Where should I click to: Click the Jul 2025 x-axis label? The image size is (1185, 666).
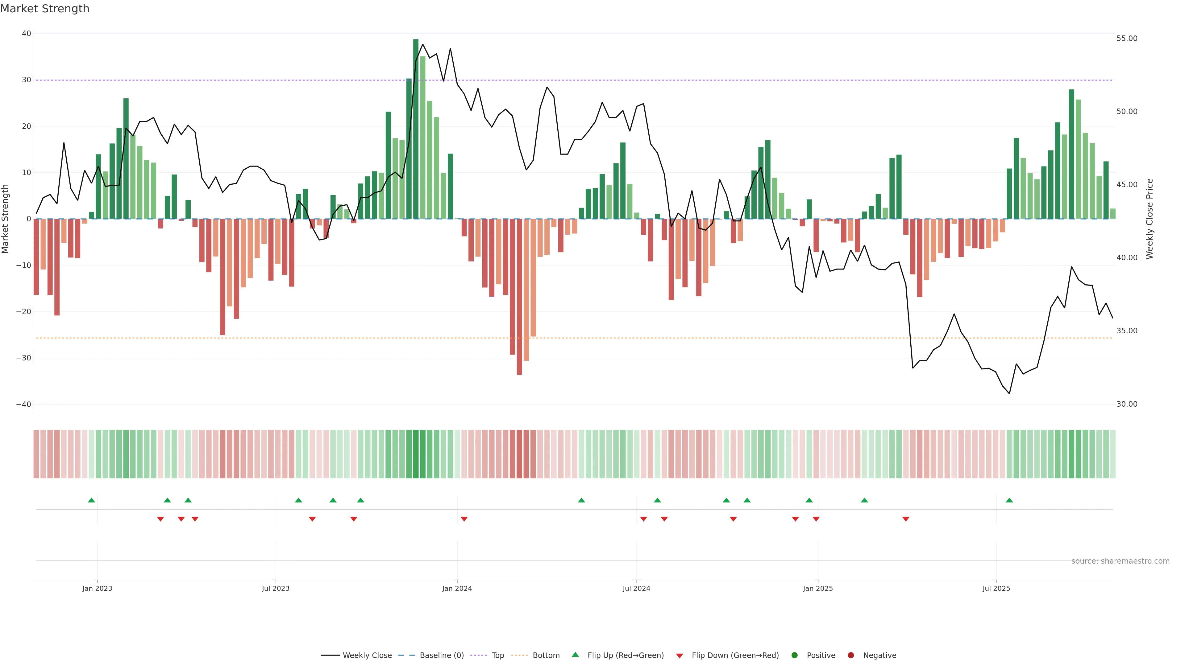[x=996, y=588]
